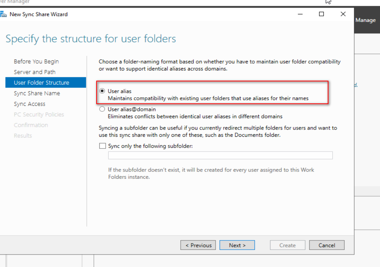Screen dimensions: 380x267
Task: Enable Sync only the following subfolder
Action: click(x=102, y=146)
